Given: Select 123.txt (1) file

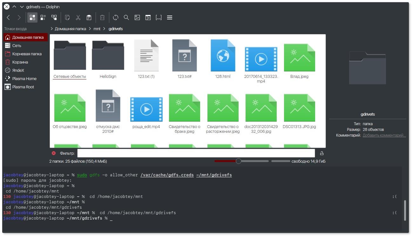Looking at the screenshot, I should pos(146,59).
